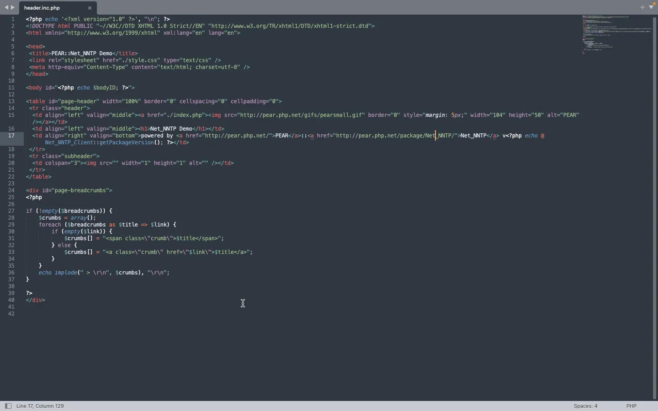This screenshot has width=658, height=411.
Task: Click the echo implode line
Action: point(104,273)
